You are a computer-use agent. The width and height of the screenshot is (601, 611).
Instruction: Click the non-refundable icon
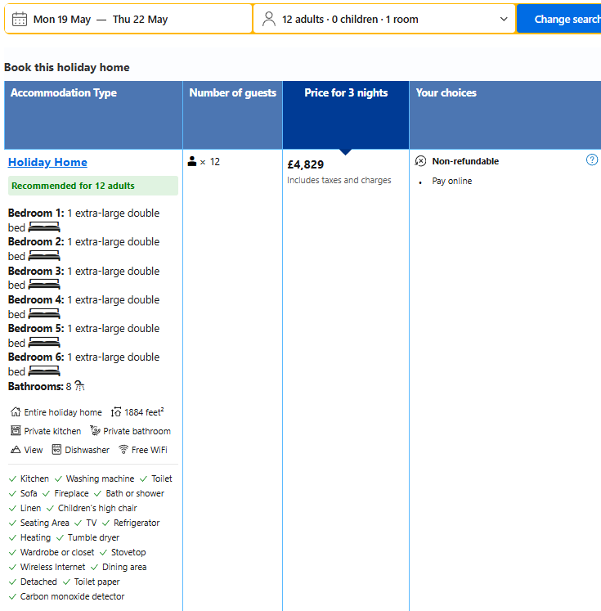(x=421, y=161)
